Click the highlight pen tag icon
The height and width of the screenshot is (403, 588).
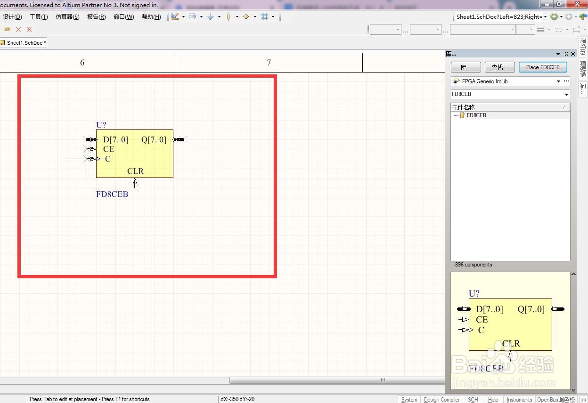click(7, 29)
